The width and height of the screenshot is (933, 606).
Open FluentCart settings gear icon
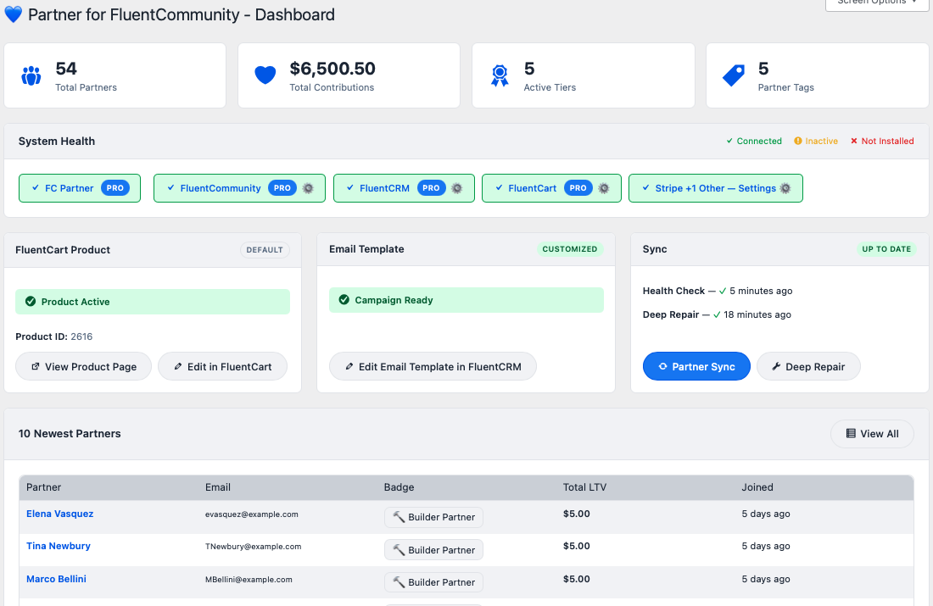(x=603, y=188)
